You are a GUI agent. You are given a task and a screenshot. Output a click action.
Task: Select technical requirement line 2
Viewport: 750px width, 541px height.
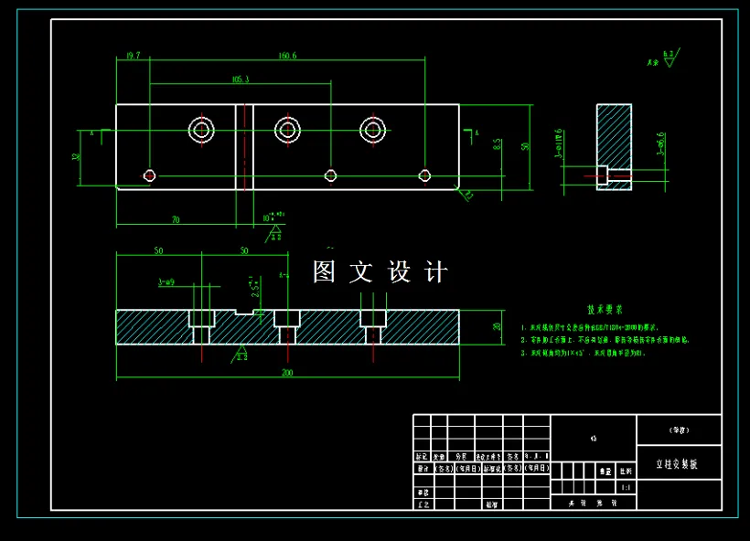tap(605, 340)
